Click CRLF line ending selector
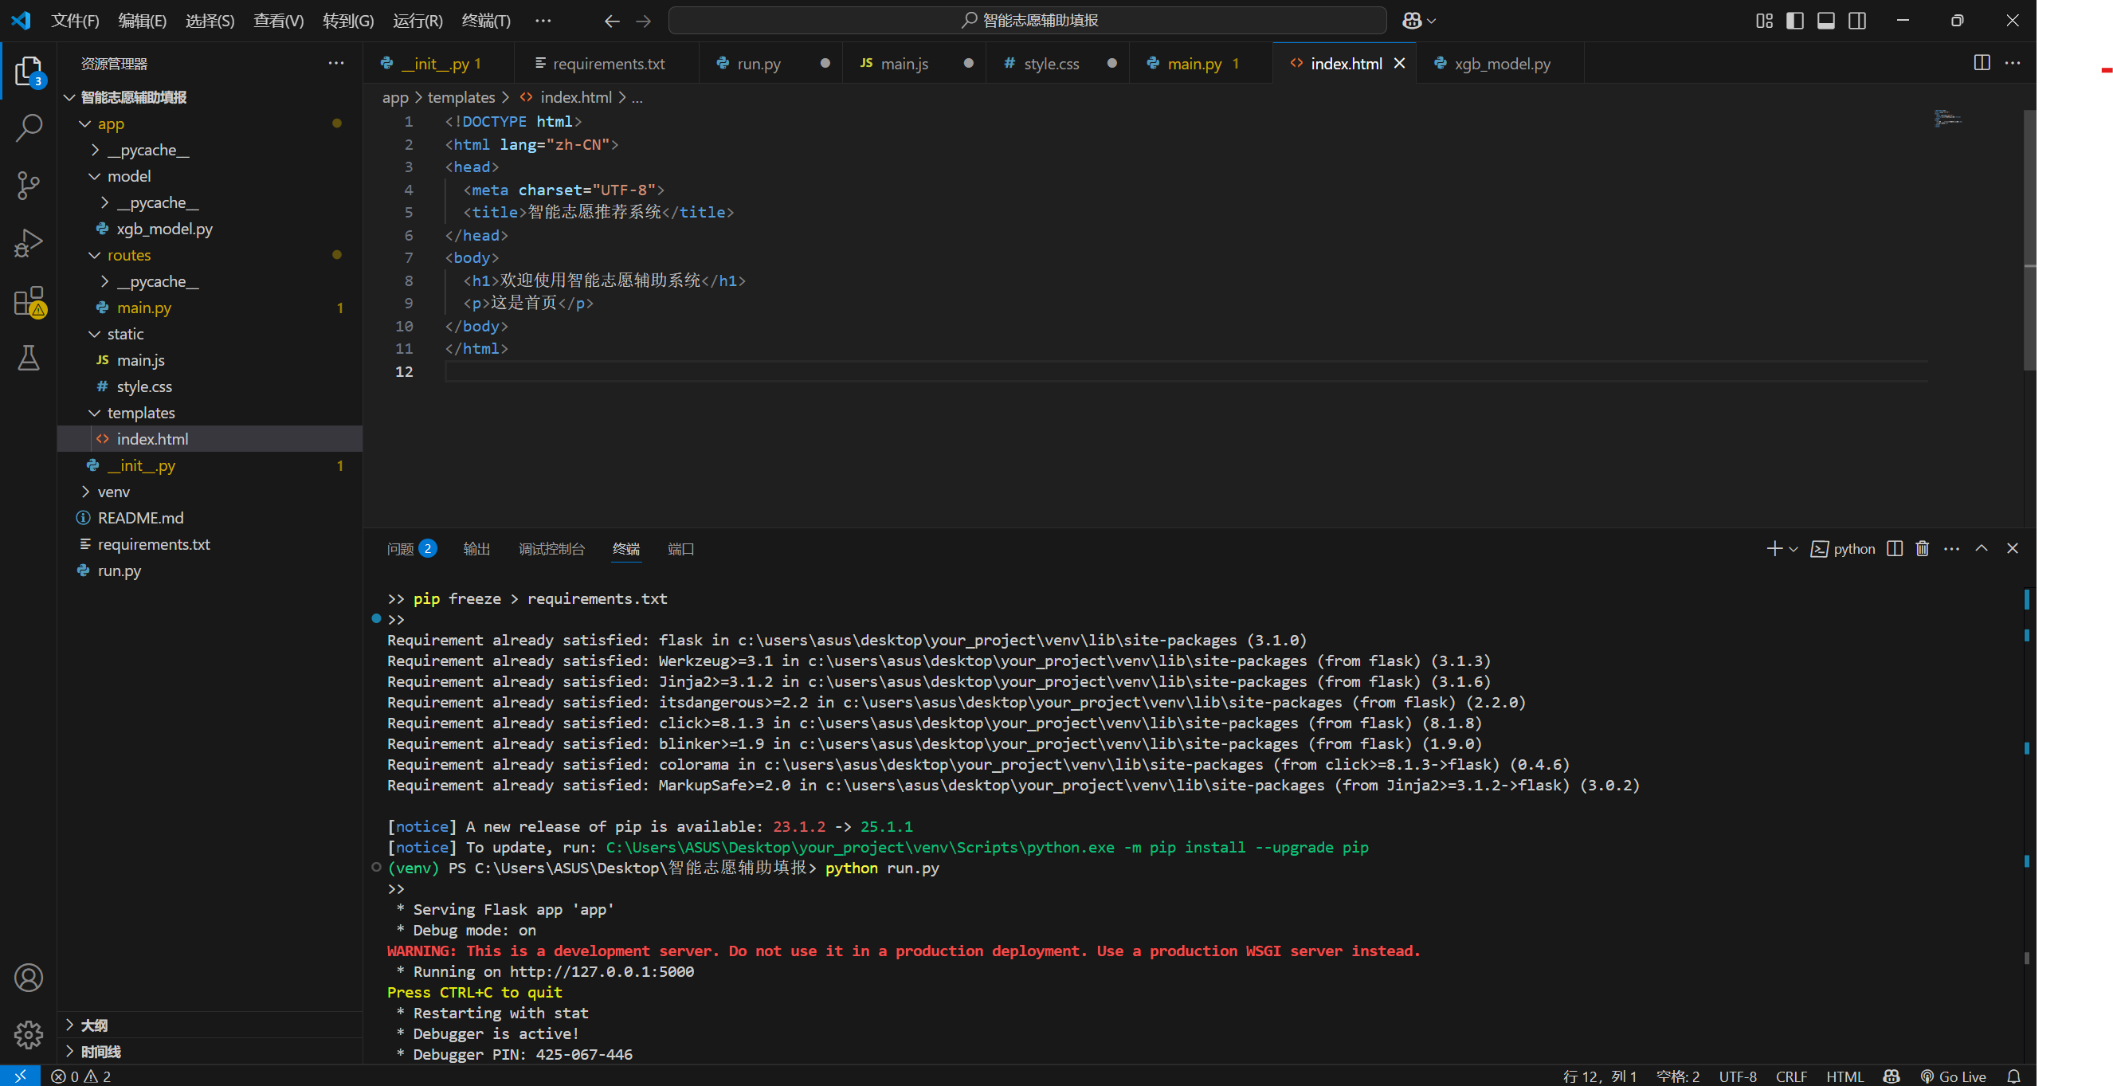 (x=1790, y=1076)
